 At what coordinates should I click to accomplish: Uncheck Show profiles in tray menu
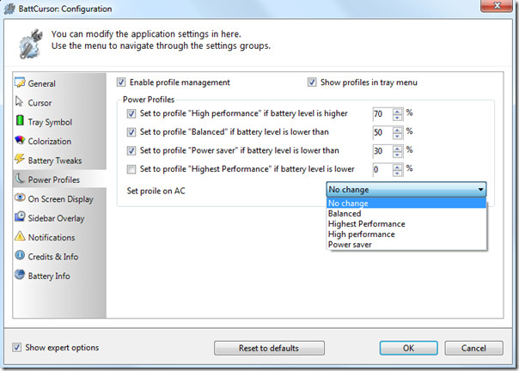[312, 82]
